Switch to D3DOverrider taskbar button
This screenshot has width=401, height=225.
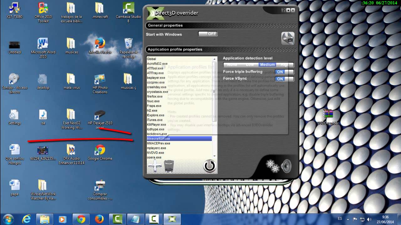tap(172, 219)
